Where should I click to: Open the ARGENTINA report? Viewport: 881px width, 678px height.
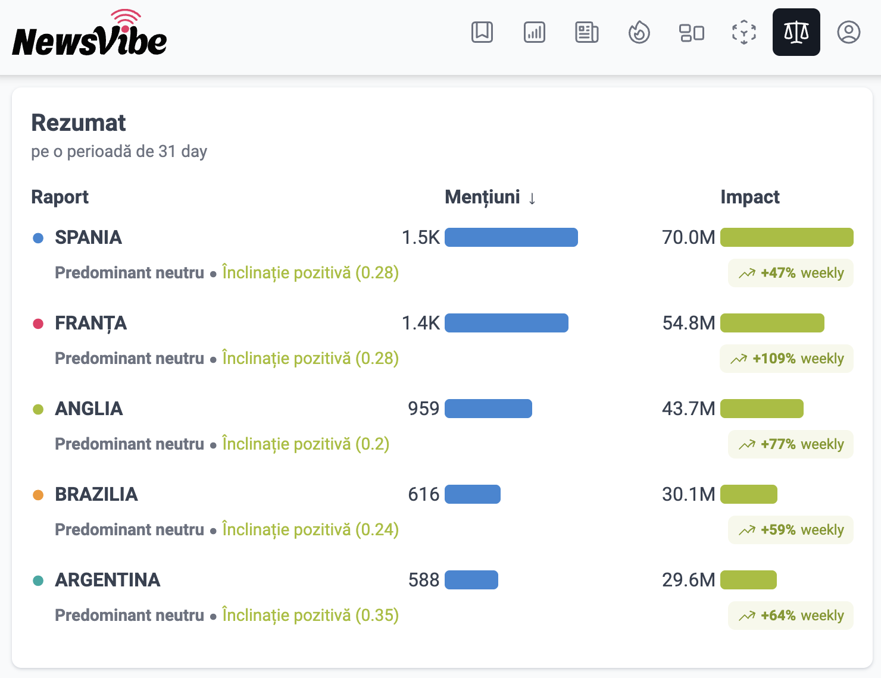tap(108, 580)
